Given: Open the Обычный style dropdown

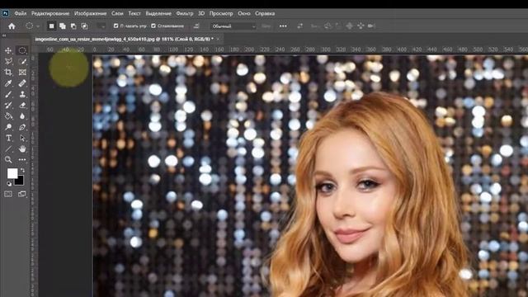Looking at the screenshot, I should 233,26.
